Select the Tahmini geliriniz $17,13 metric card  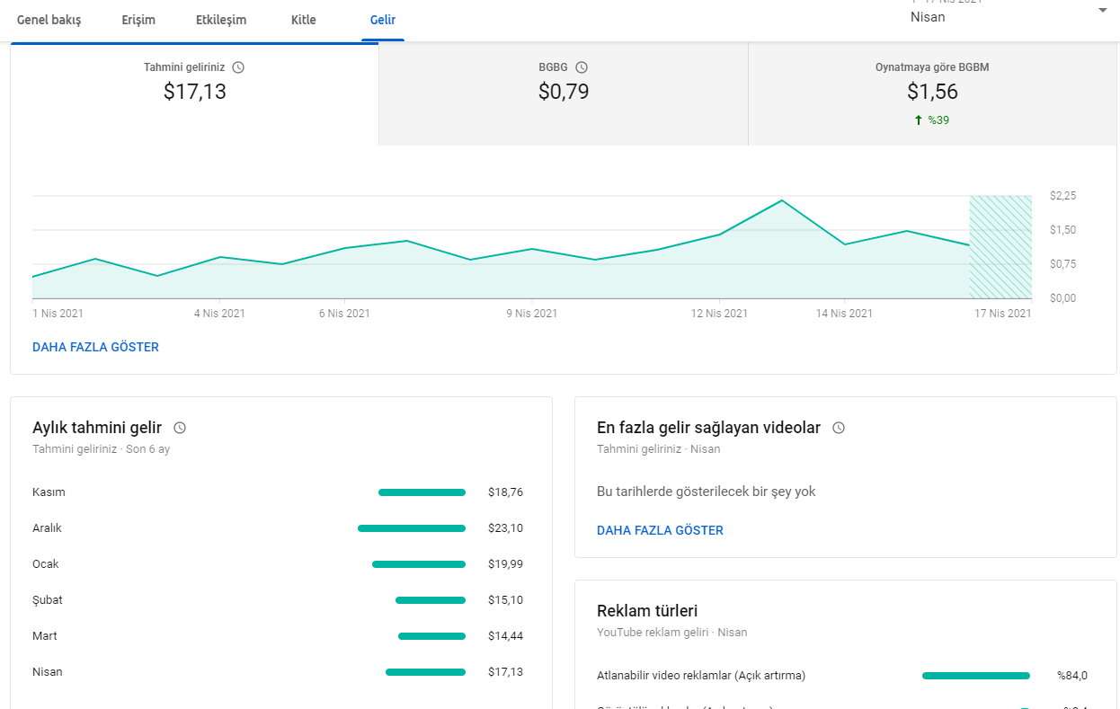coord(194,92)
